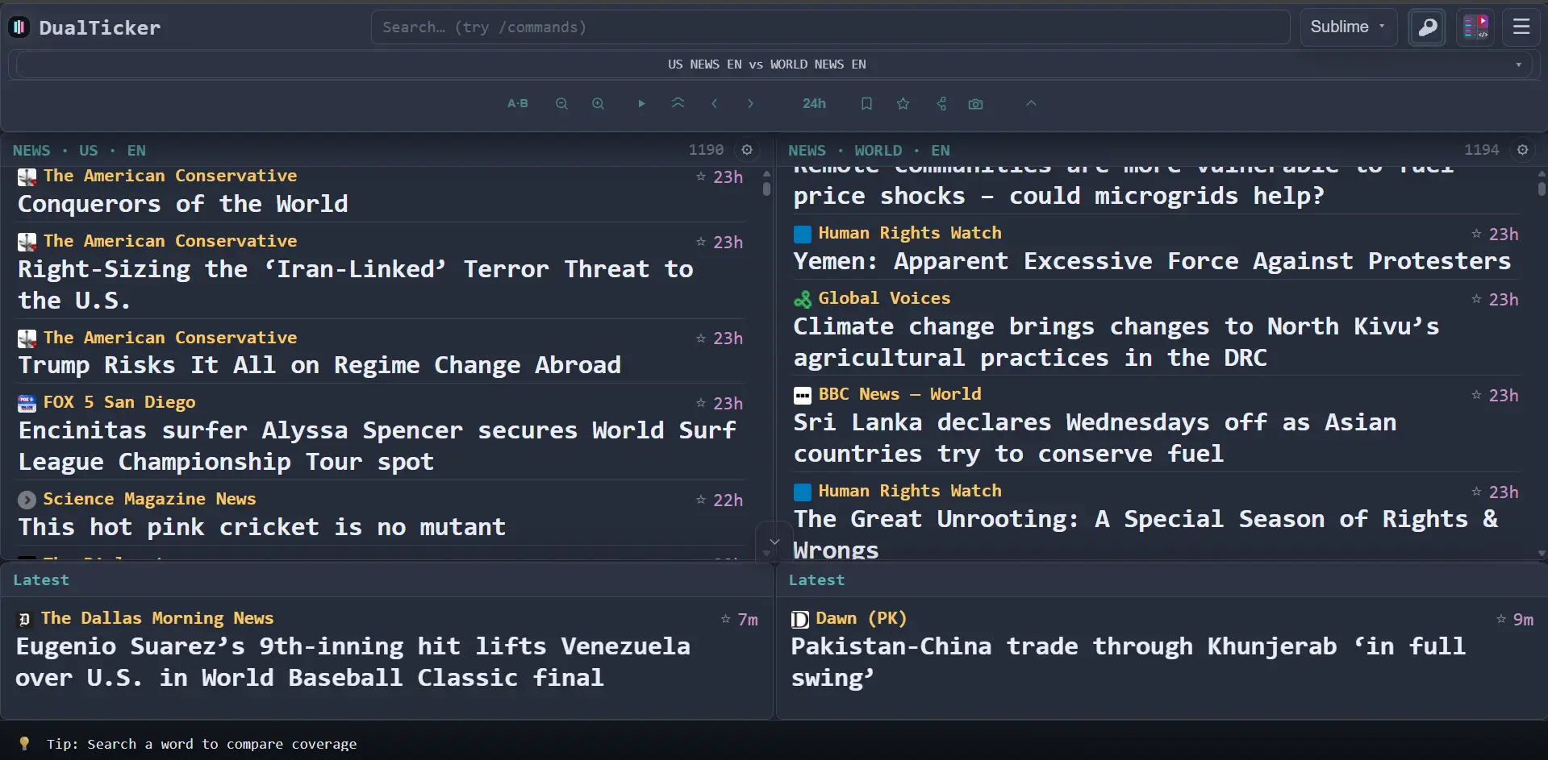Select the 24h time range
The image size is (1548, 760).
pyautogui.click(x=814, y=104)
